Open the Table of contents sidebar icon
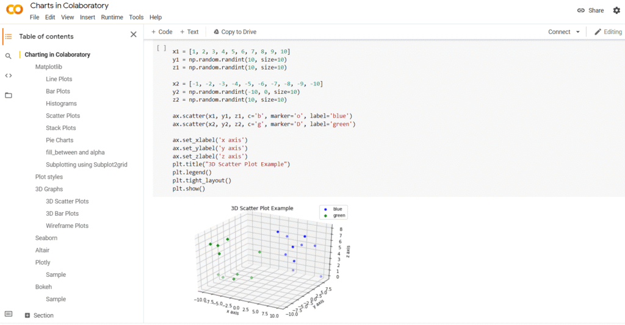 point(9,36)
